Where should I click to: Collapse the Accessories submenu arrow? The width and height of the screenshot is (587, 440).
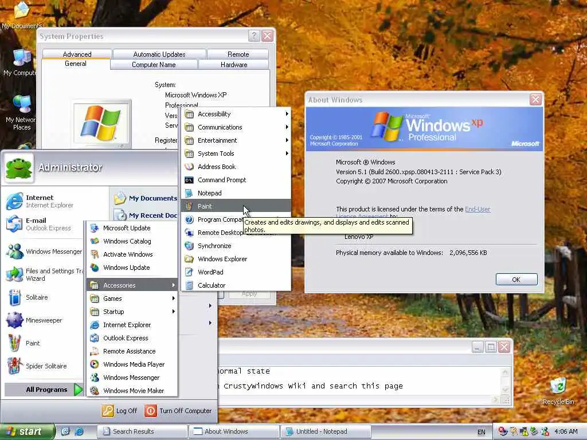(173, 285)
